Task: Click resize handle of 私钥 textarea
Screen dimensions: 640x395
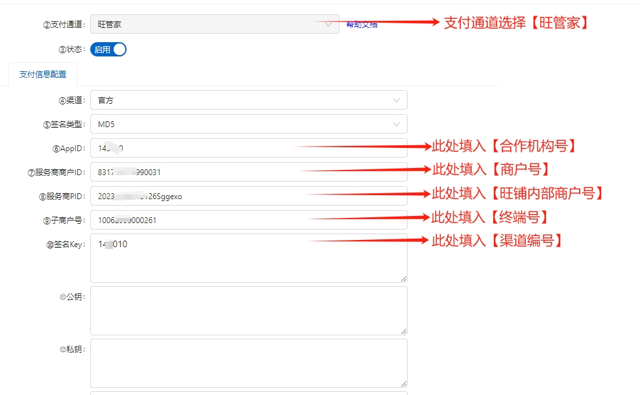Action: [404, 384]
